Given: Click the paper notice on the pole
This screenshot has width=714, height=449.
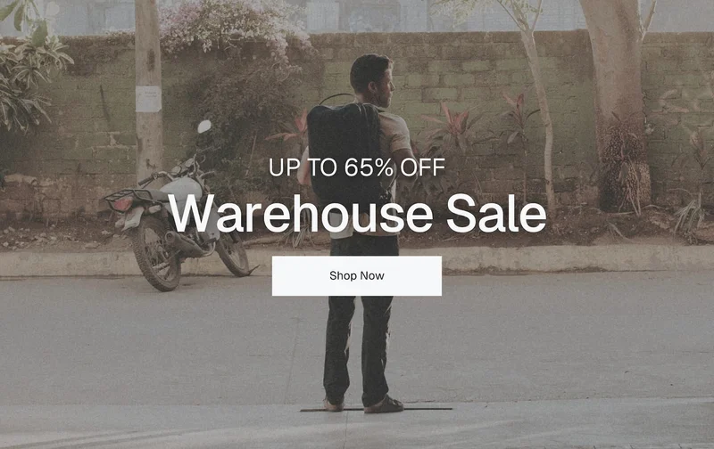Looking at the screenshot, I should [148, 99].
